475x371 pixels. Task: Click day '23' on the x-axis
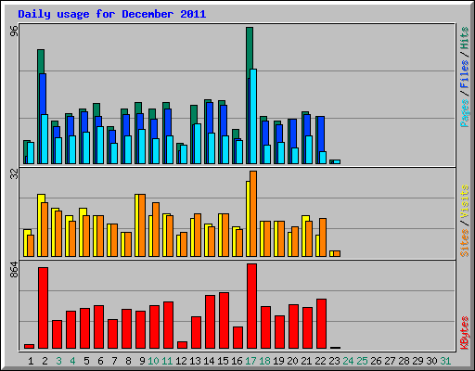(x=334, y=361)
